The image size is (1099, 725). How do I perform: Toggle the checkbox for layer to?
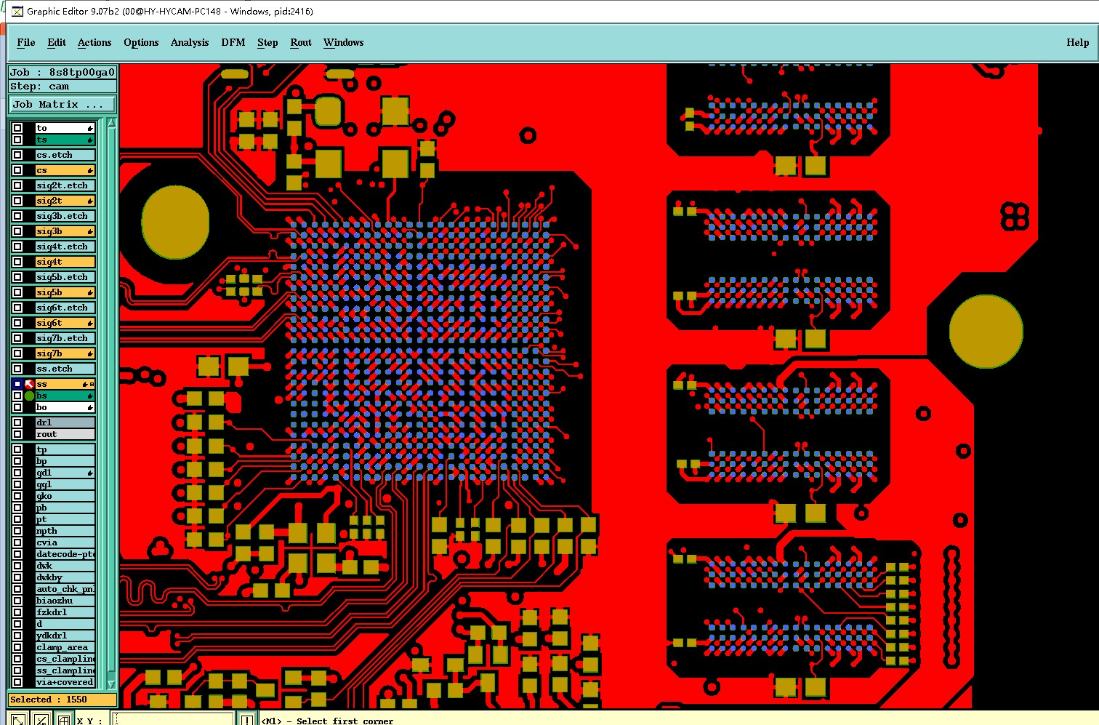click(17, 128)
